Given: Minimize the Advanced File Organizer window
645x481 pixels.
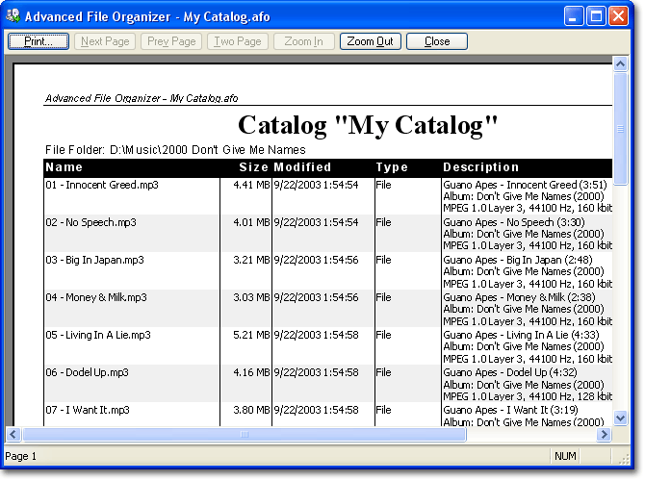Looking at the screenshot, I should pos(575,15).
